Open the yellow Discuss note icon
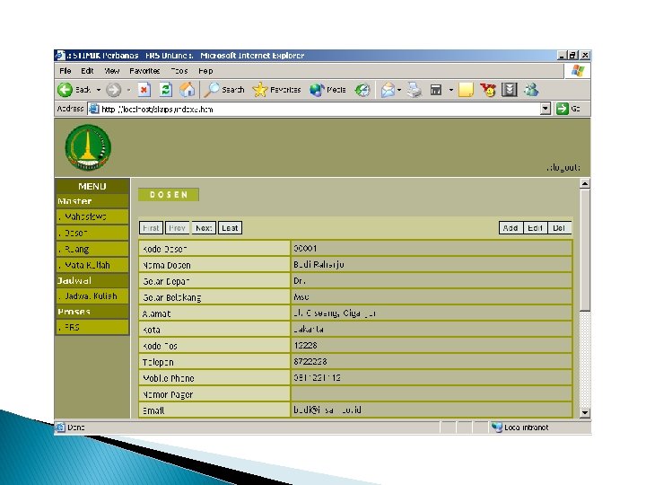The height and width of the screenshot is (485, 646). point(466,90)
